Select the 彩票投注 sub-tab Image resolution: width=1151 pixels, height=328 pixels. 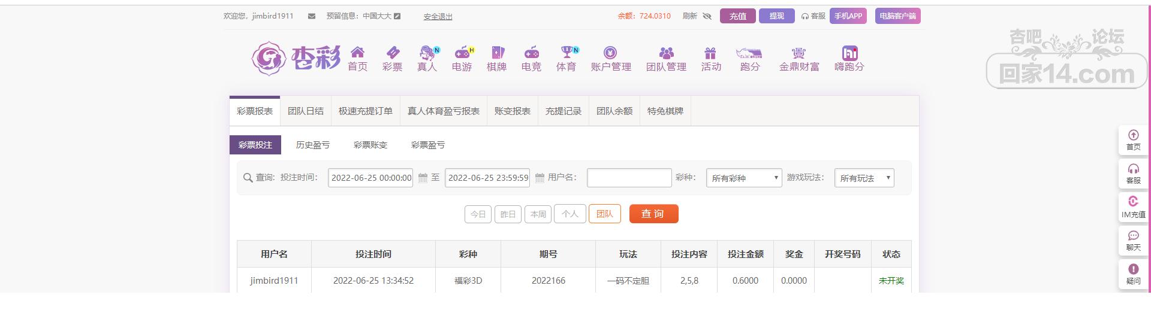(x=255, y=145)
